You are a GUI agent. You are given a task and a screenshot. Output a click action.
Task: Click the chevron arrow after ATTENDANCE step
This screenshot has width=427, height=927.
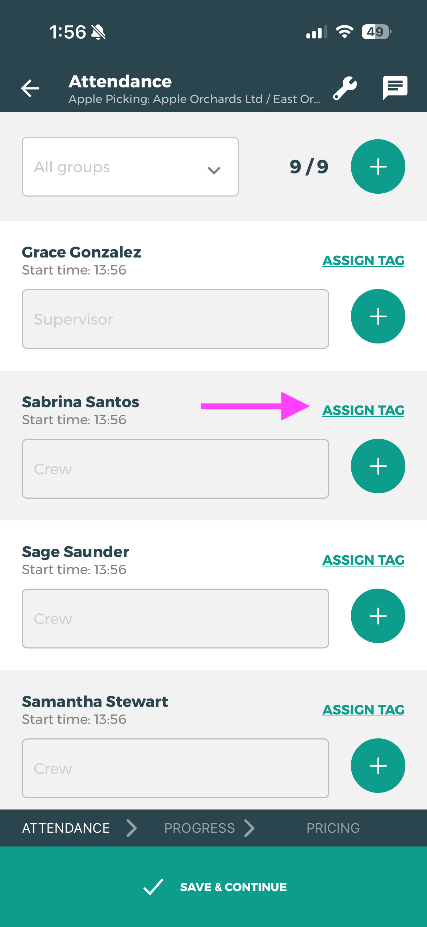click(x=131, y=828)
